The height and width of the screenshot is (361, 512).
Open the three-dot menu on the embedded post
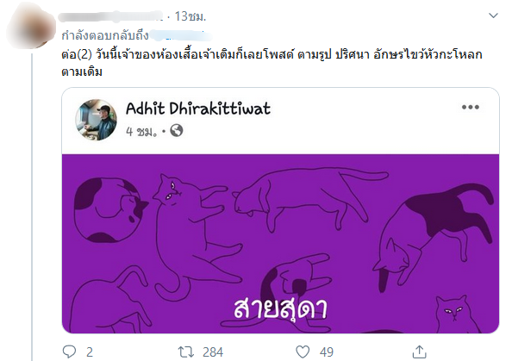coord(471,107)
